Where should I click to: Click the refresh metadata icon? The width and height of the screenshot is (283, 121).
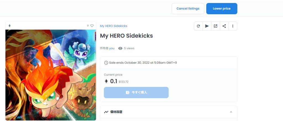[x=198, y=26]
